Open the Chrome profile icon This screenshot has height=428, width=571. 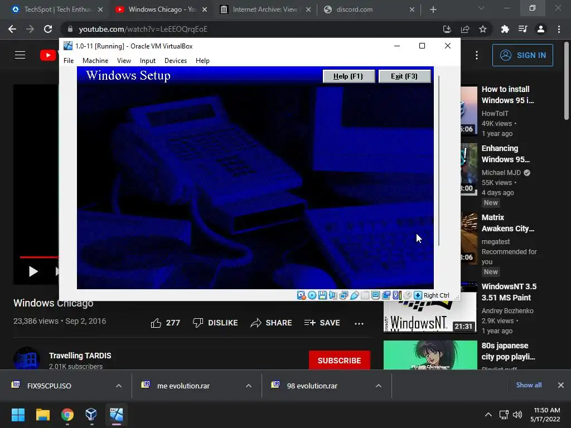coord(541,29)
